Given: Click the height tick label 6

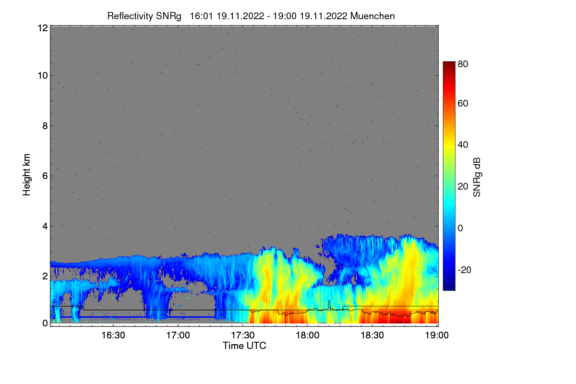Looking at the screenshot, I should (45, 176).
